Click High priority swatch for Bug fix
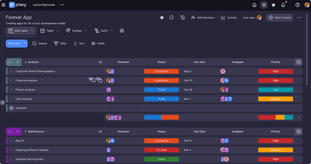This screenshot has height=164, width=311. tap(275, 141)
